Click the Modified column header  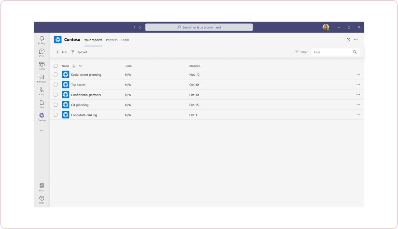point(195,66)
